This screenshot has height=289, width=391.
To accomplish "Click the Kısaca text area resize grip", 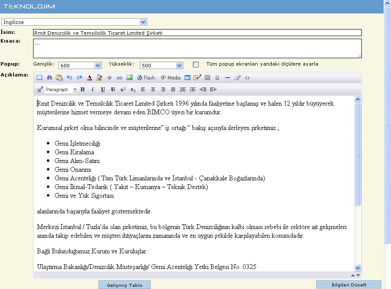I will (x=359, y=56).
